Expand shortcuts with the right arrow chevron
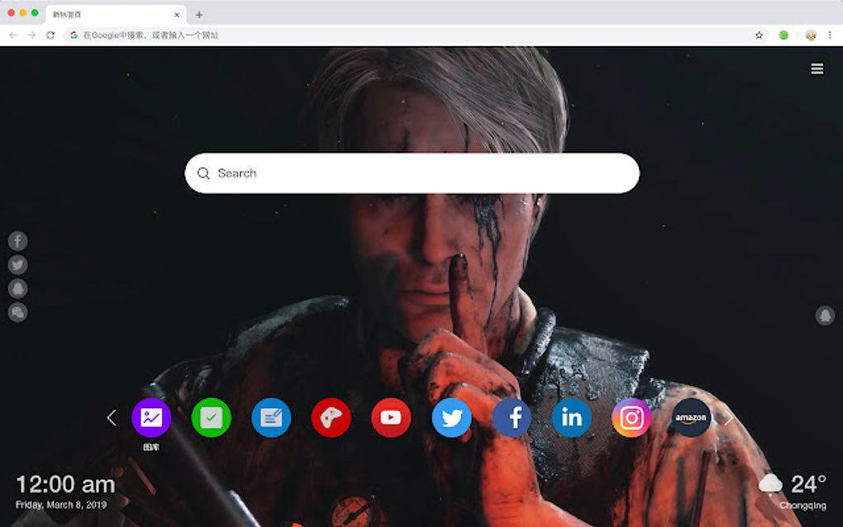 728,418
